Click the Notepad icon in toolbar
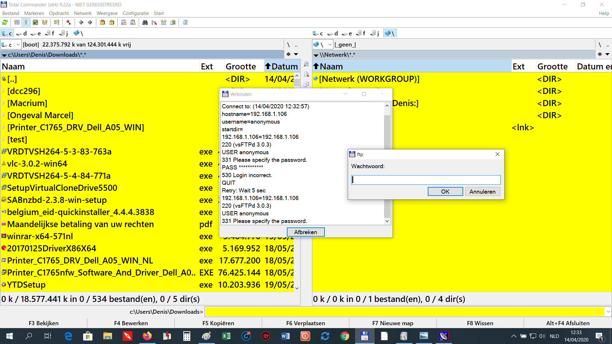Screen dimensions: 612x344 185,22
